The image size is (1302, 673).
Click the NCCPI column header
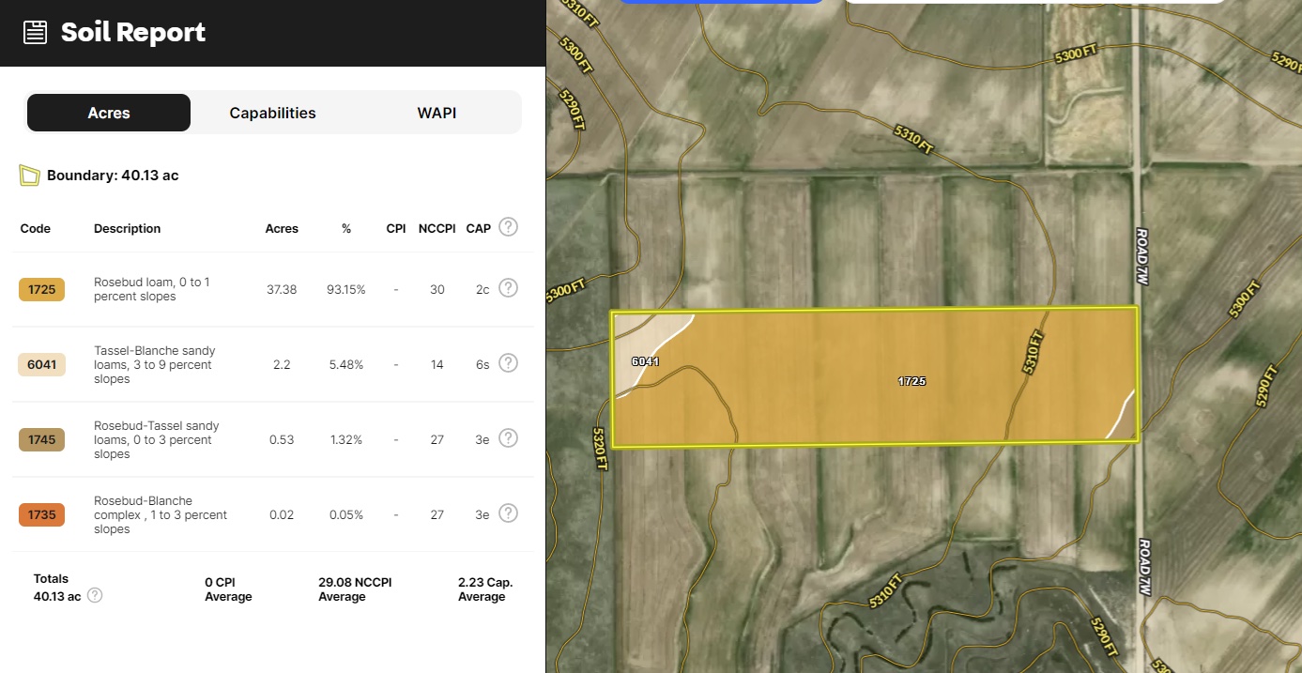(437, 229)
